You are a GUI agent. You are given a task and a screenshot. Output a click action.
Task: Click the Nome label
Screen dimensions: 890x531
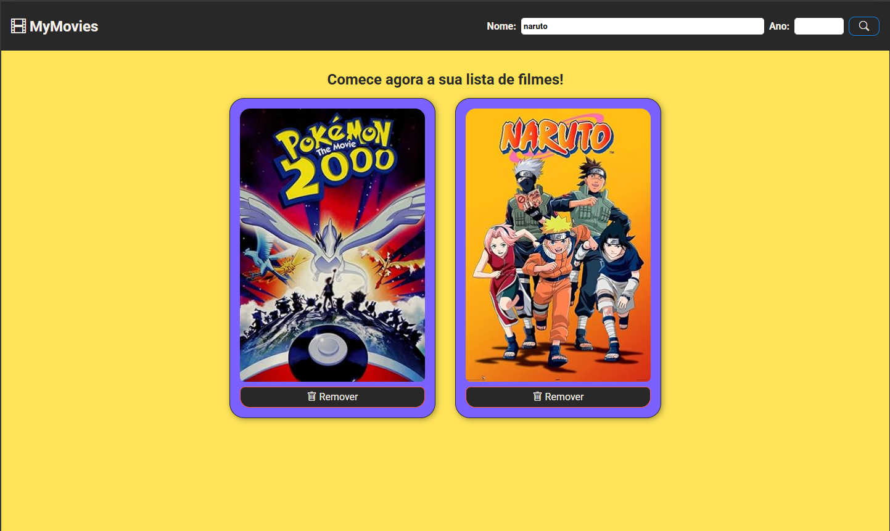tap(501, 27)
